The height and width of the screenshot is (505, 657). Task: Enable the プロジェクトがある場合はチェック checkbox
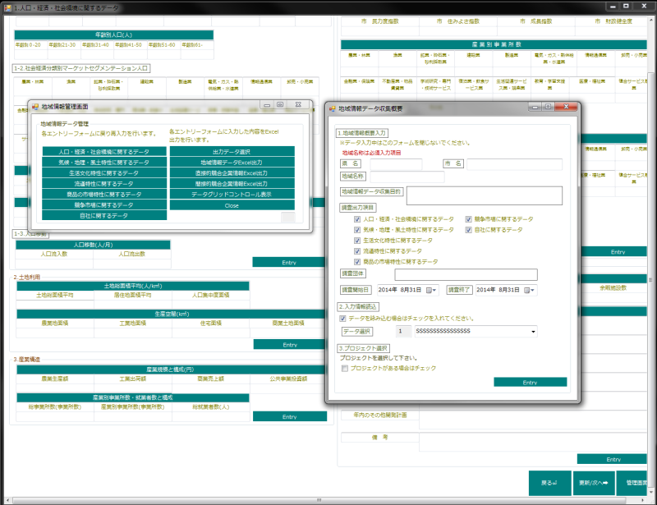[345, 369]
